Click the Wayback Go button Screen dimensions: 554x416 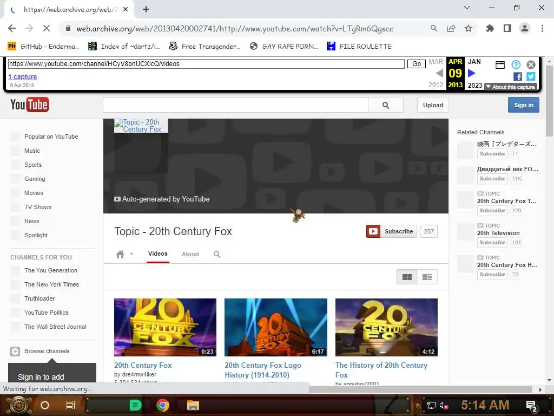417,64
